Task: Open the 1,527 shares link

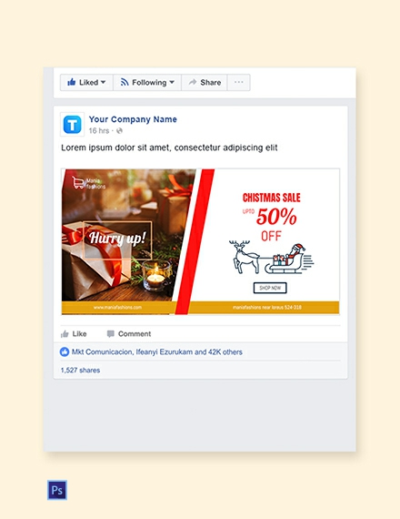Action: (x=80, y=370)
